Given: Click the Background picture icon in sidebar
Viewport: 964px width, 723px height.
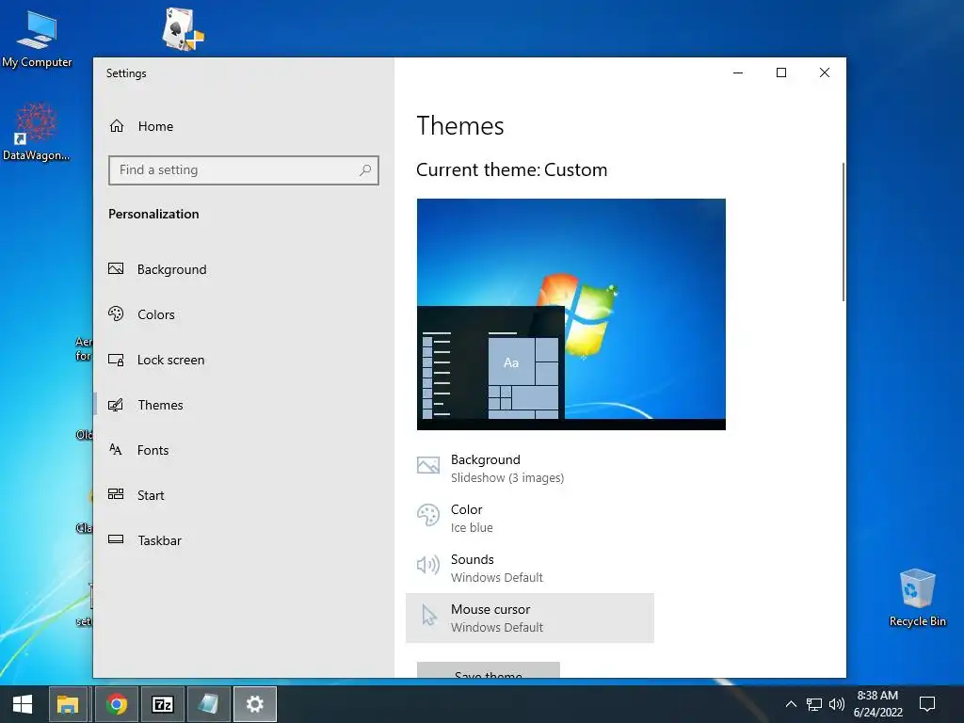Looking at the screenshot, I should (116, 268).
